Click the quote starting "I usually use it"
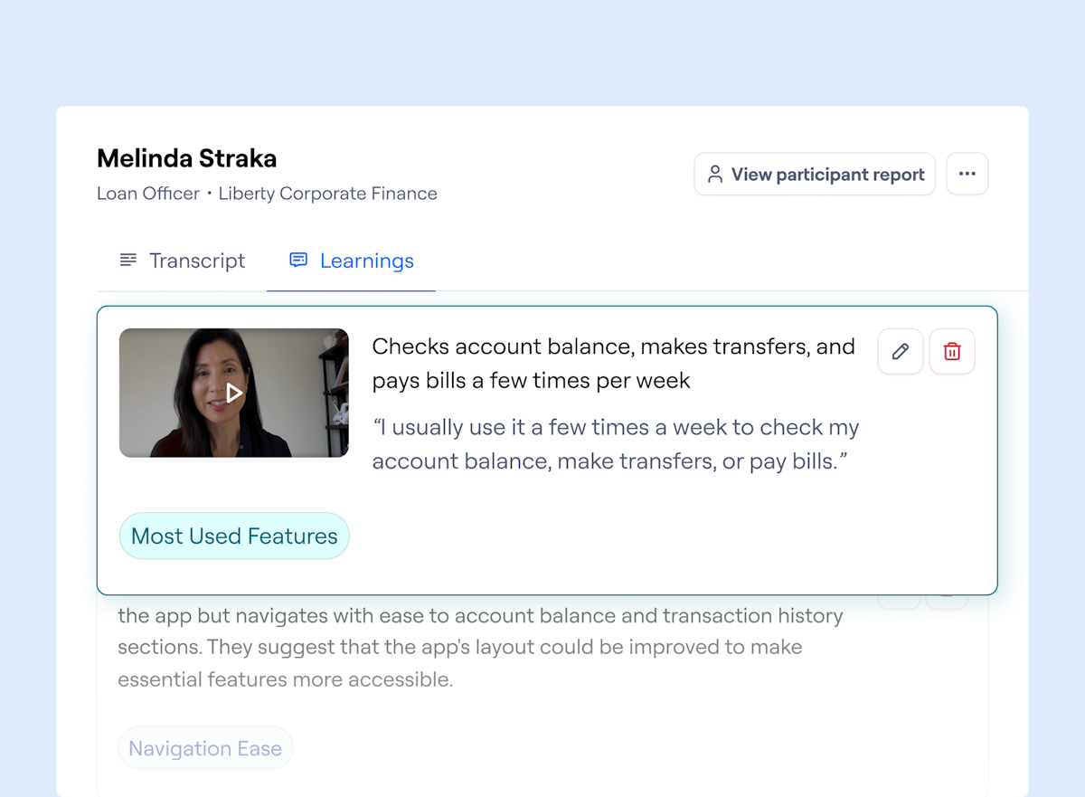The image size is (1085, 797). pyautogui.click(x=615, y=443)
